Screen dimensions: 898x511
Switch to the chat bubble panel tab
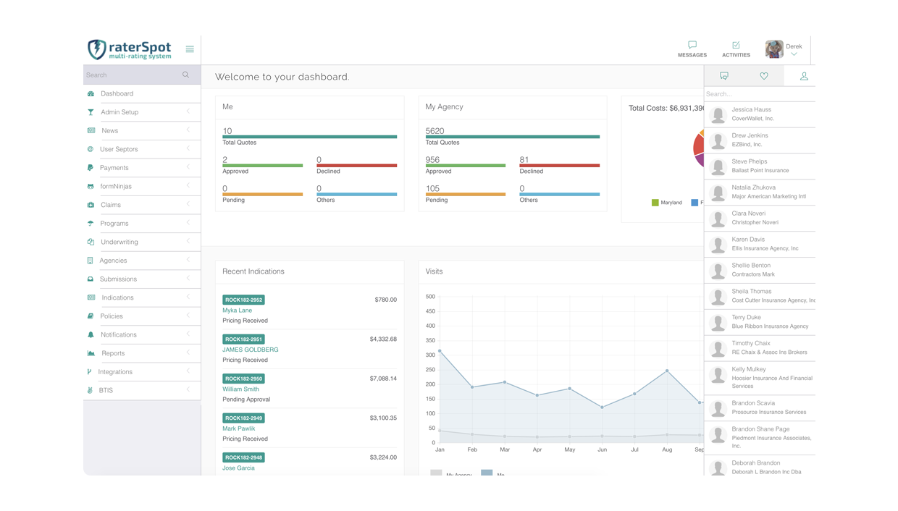click(723, 76)
